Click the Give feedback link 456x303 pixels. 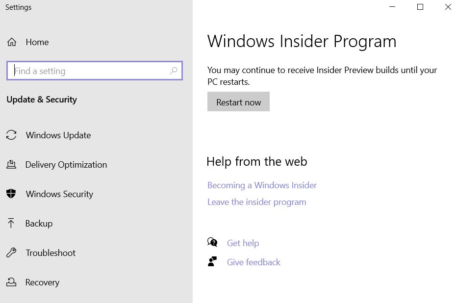click(253, 262)
